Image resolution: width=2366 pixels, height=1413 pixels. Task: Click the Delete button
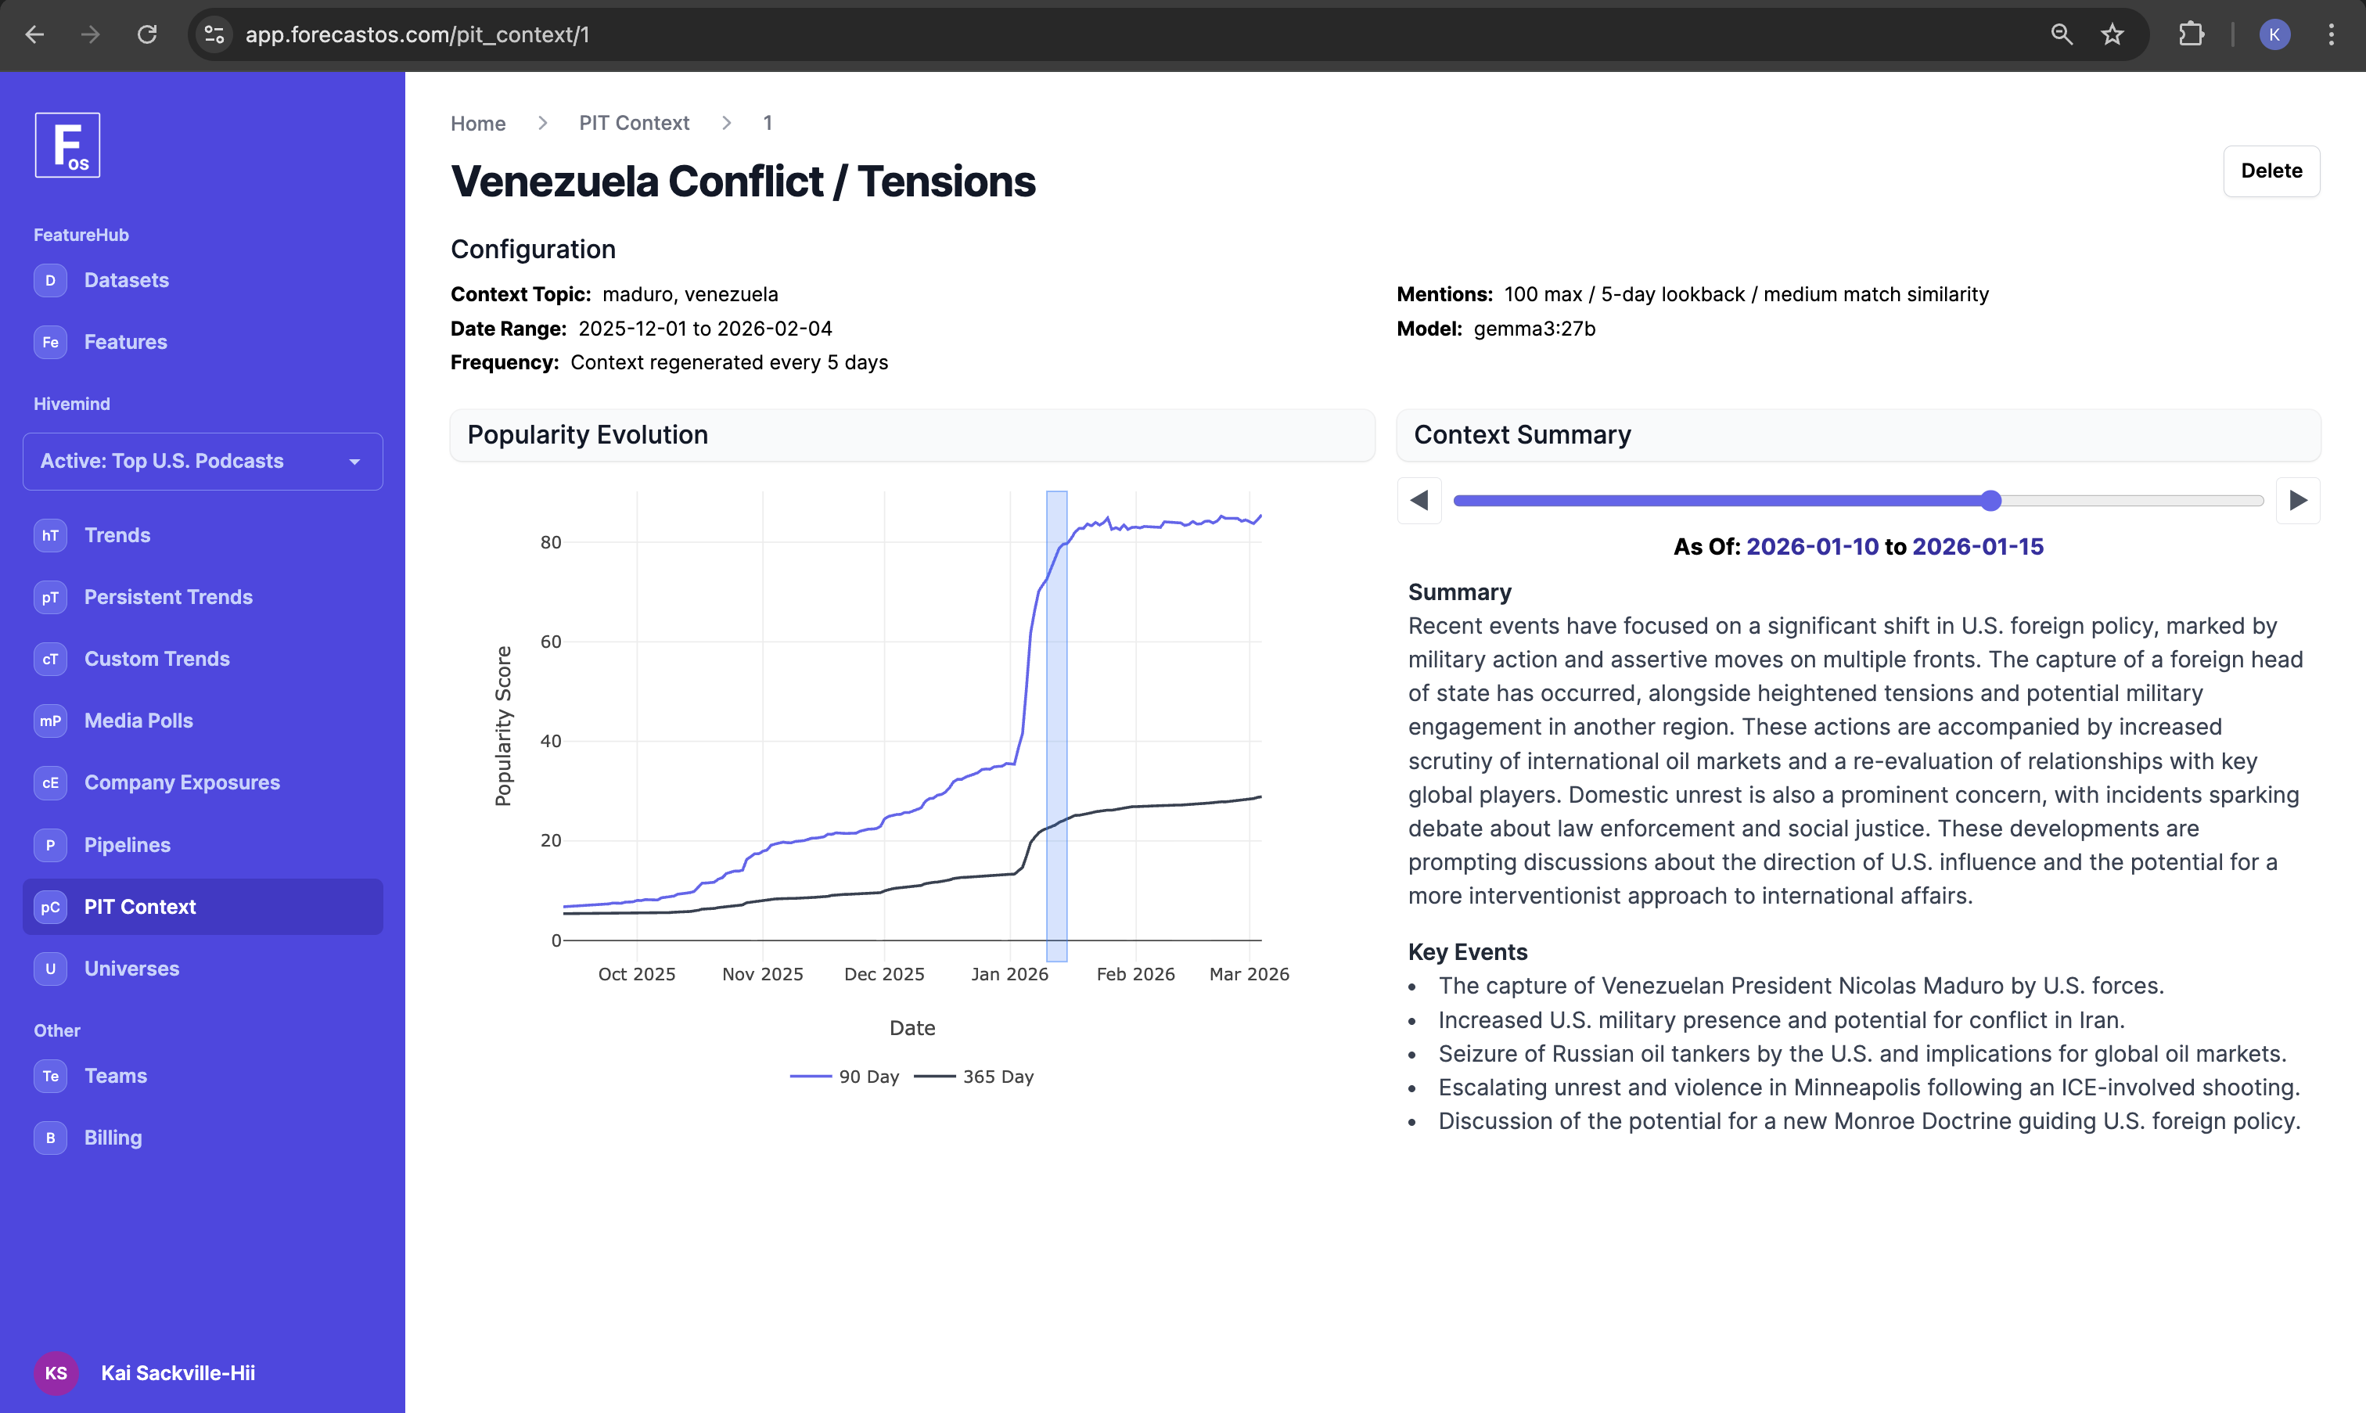2271,171
